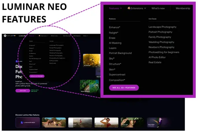Open the Luminar Neo logo card in the features row
The width and height of the screenshot is (198, 132).
coord(28,122)
